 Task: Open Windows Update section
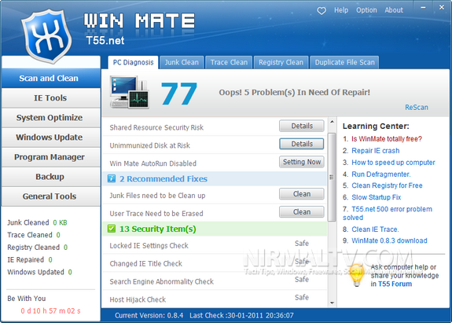point(51,138)
